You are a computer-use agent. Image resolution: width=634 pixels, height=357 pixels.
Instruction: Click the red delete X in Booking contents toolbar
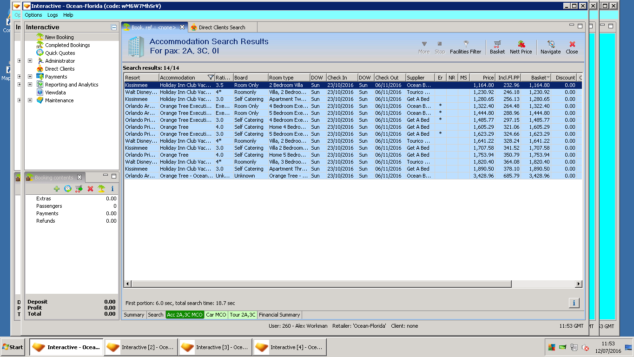(90, 189)
